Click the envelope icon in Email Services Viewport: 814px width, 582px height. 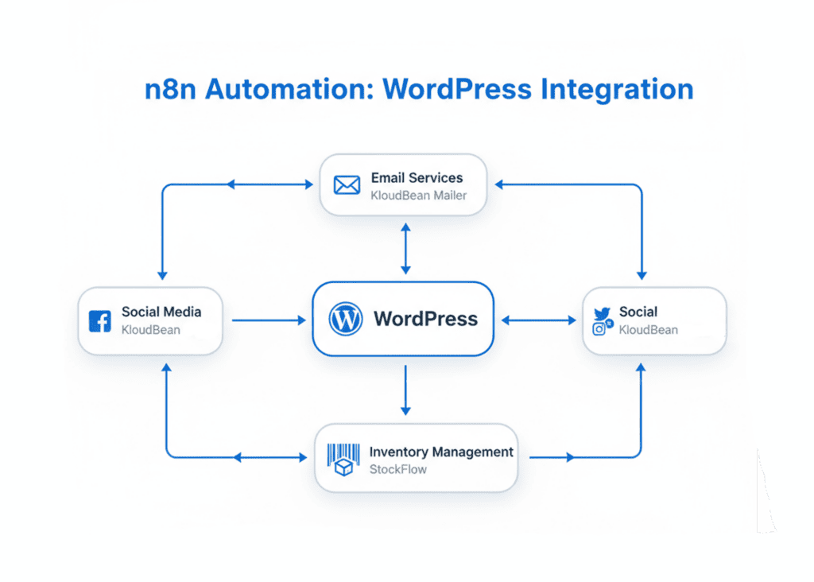pos(347,184)
